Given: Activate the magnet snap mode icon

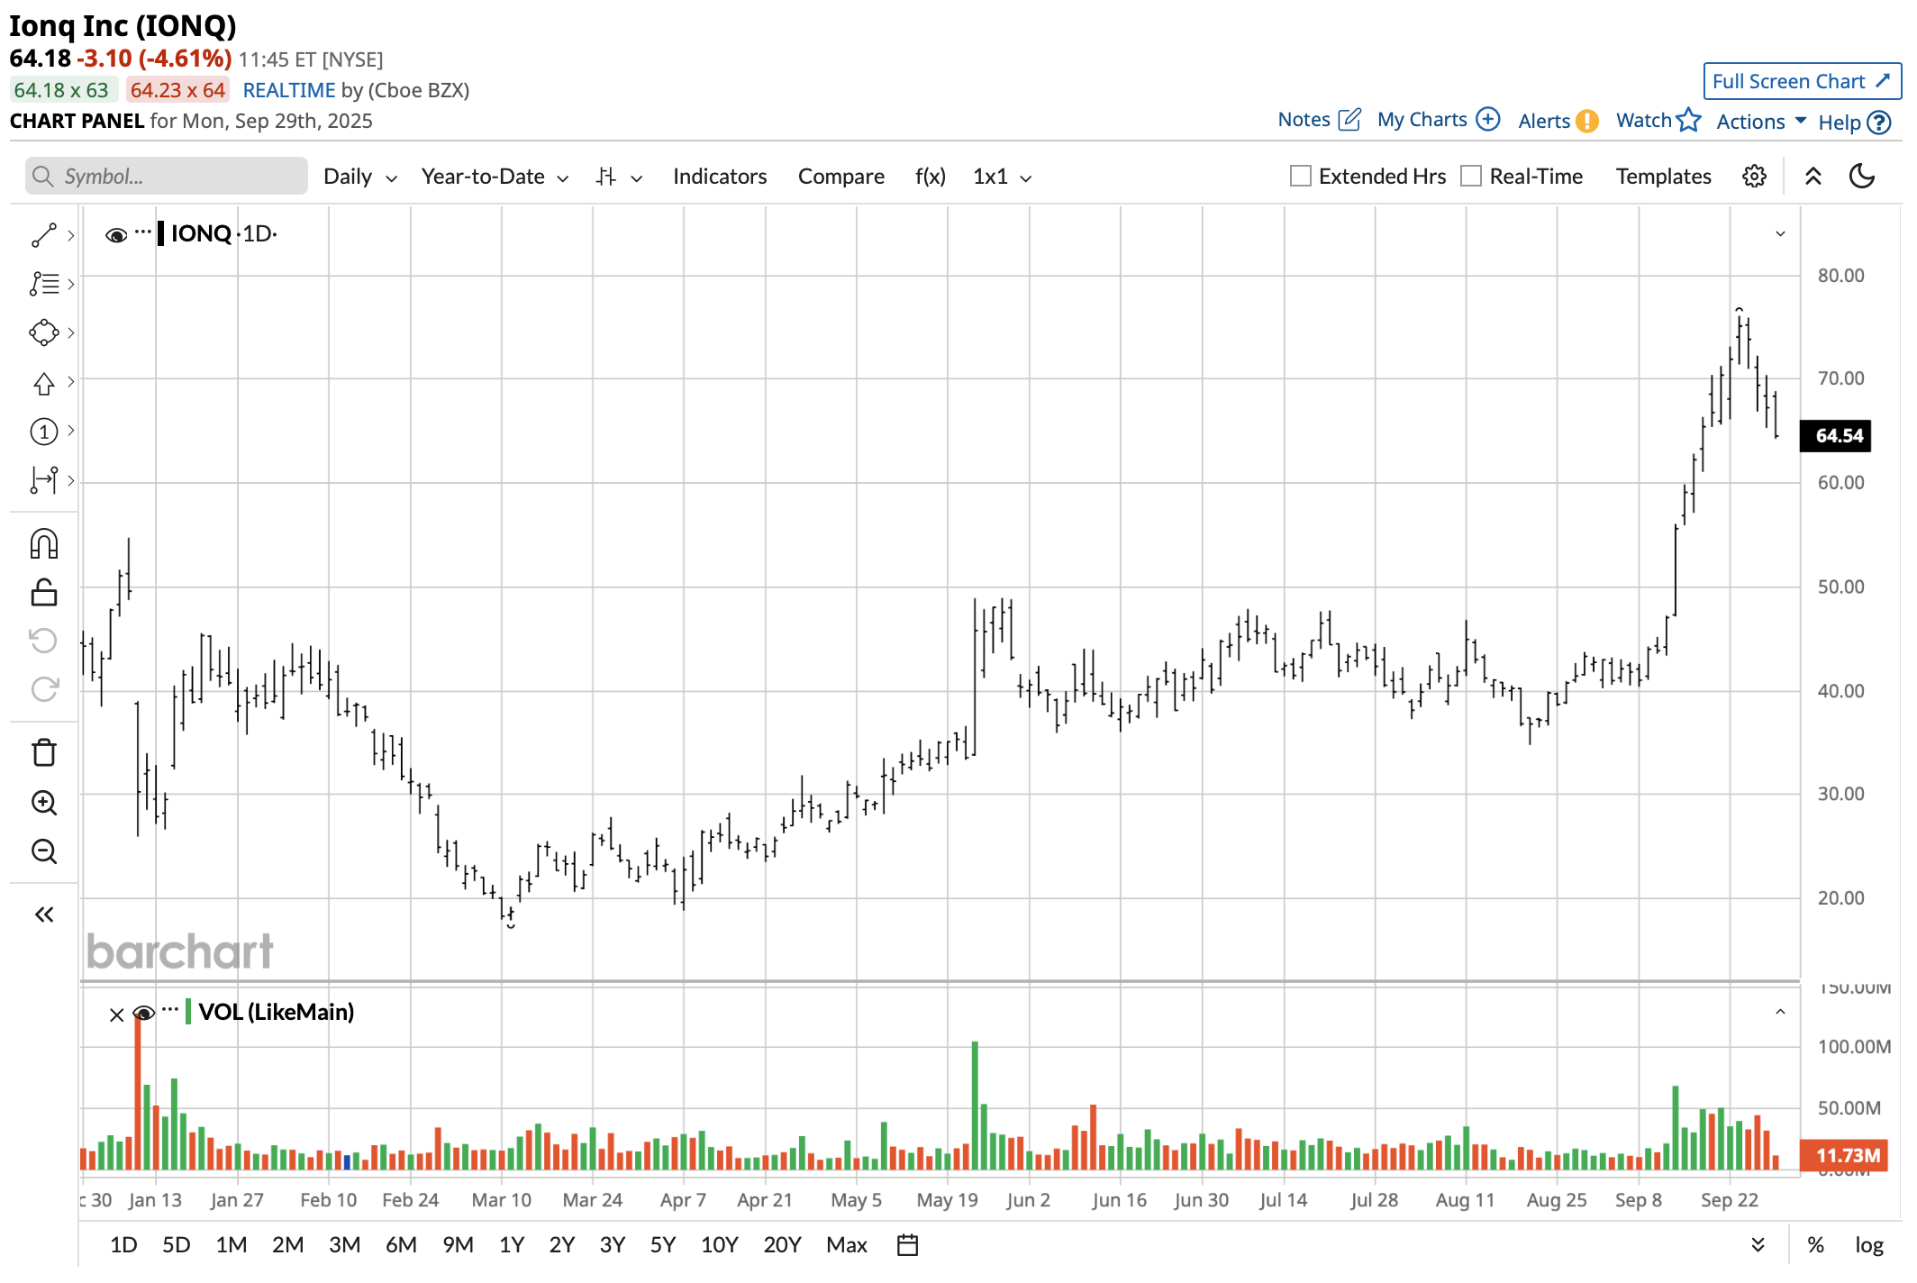Looking at the screenshot, I should tap(43, 544).
